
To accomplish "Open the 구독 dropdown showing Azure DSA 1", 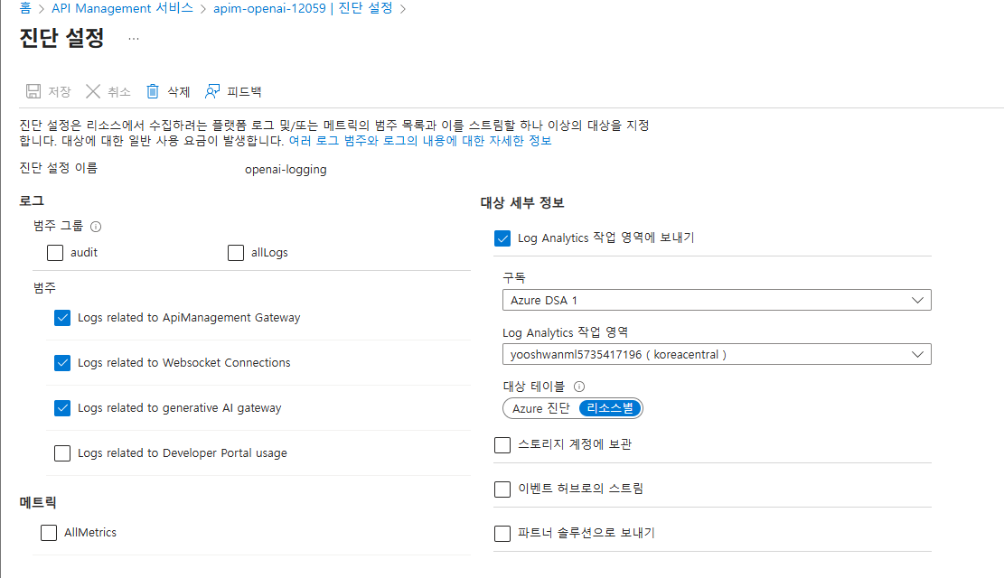I will coord(717,300).
